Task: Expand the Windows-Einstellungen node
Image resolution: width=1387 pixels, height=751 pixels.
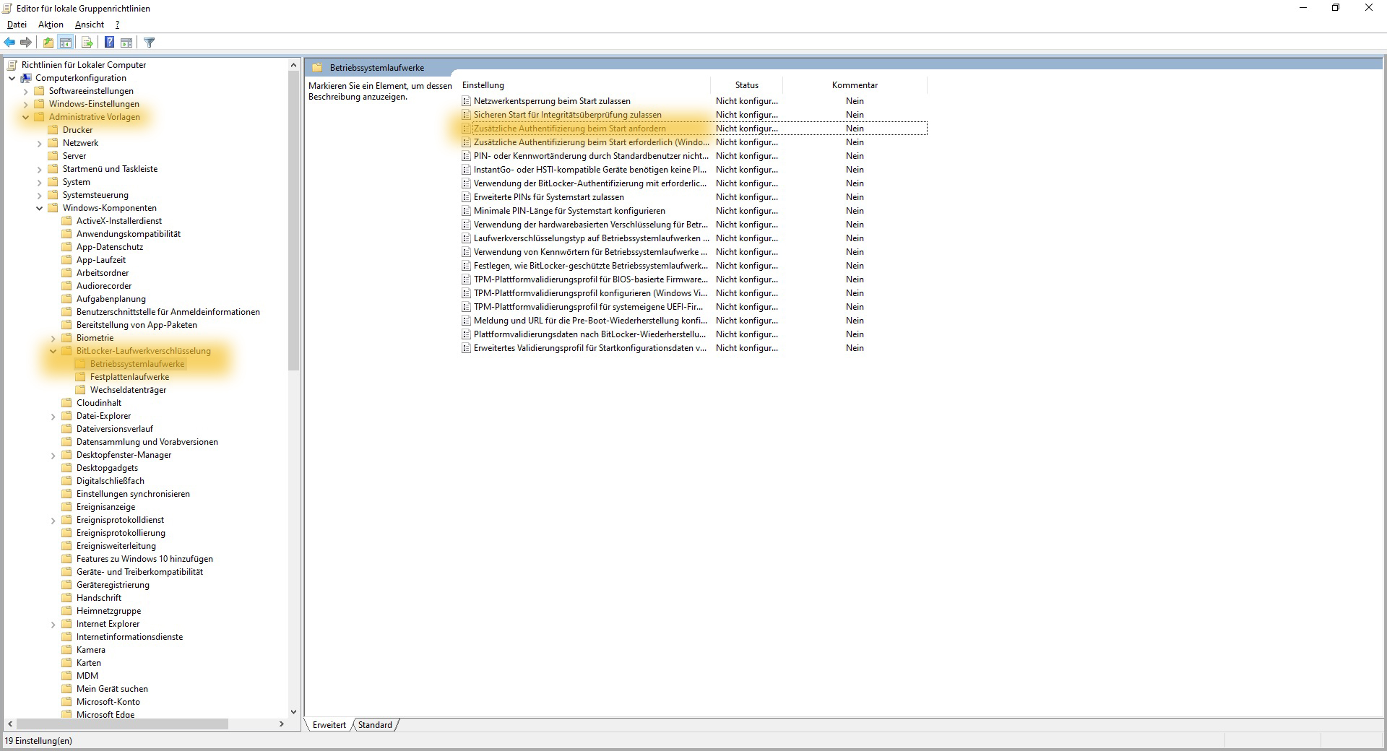Action: [x=26, y=104]
